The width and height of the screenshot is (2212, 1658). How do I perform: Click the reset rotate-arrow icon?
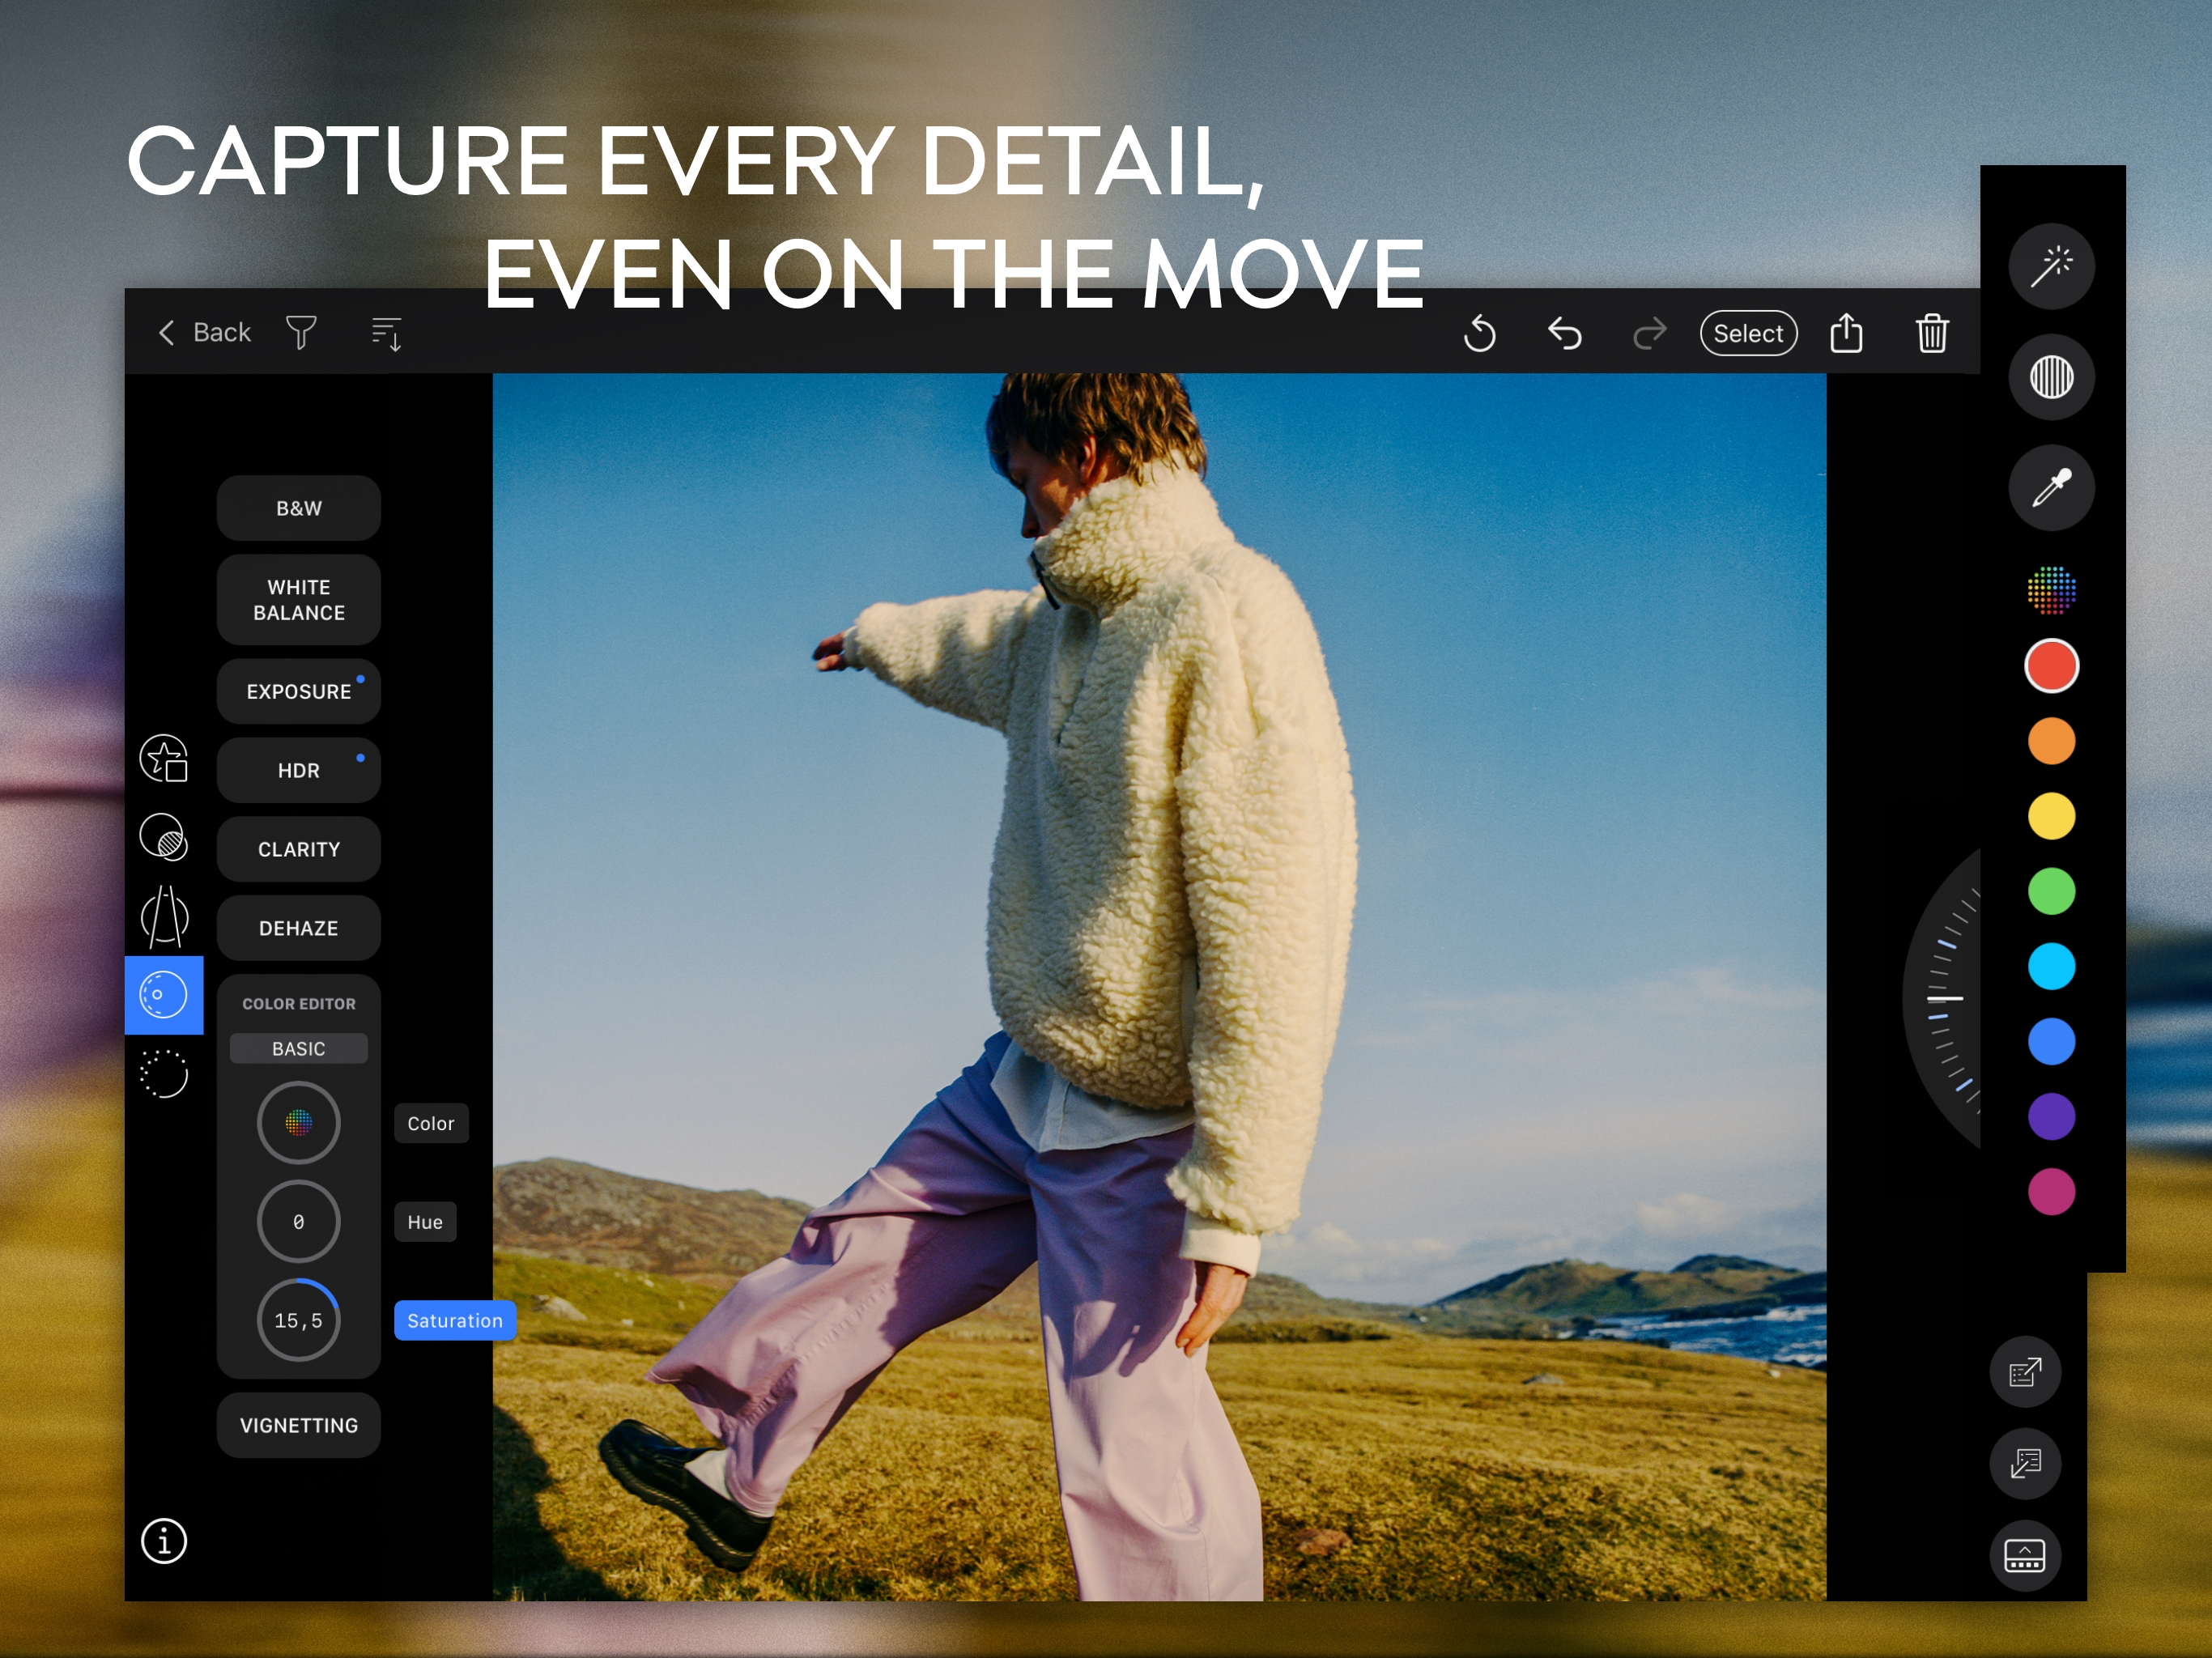click(1479, 333)
